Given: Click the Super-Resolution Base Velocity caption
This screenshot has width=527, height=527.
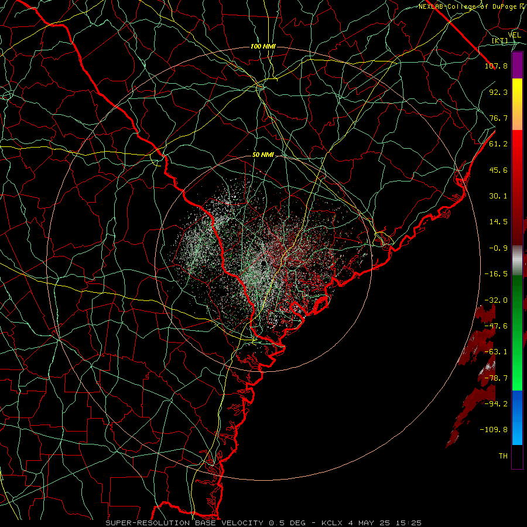Looking at the screenshot, I should (x=263, y=523).
